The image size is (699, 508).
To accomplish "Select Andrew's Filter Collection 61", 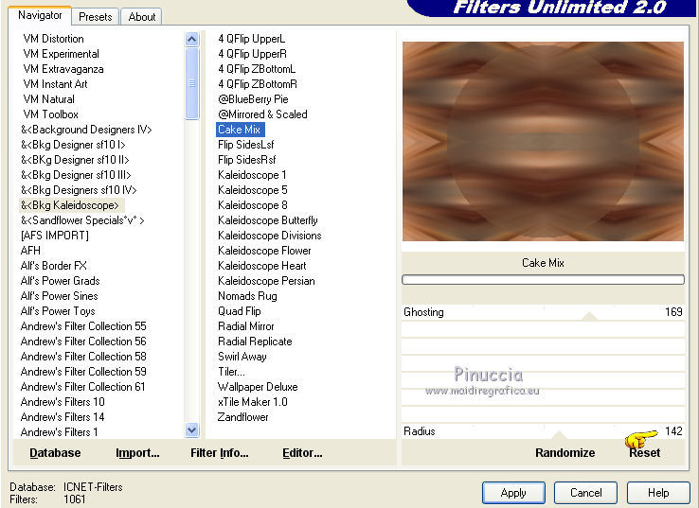I will [83, 387].
